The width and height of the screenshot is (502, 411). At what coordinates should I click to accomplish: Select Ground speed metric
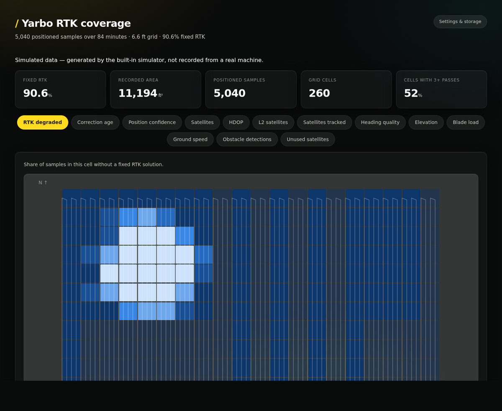(190, 139)
